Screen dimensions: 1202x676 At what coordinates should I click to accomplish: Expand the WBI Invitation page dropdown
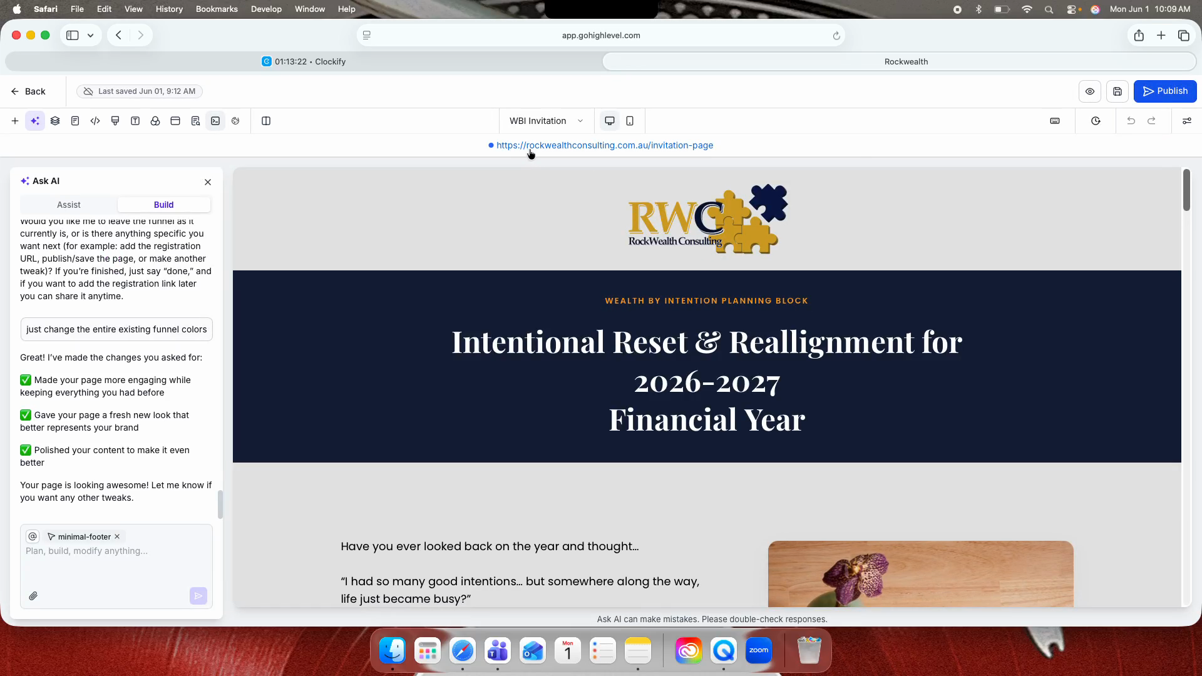pyautogui.click(x=547, y=121)
